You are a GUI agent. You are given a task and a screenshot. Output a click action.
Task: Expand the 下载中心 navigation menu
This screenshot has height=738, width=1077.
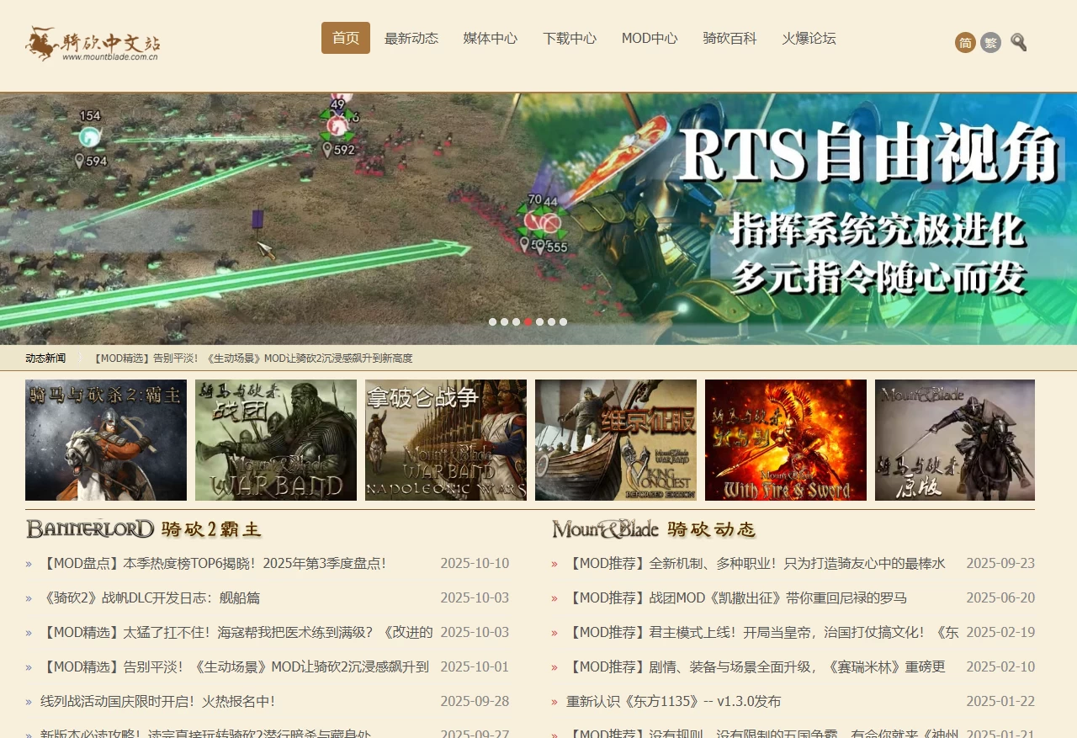tap(570, 38)
